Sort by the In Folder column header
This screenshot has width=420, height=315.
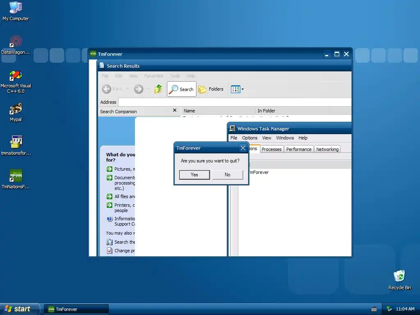pyautogui.click(x=292, y=111)
